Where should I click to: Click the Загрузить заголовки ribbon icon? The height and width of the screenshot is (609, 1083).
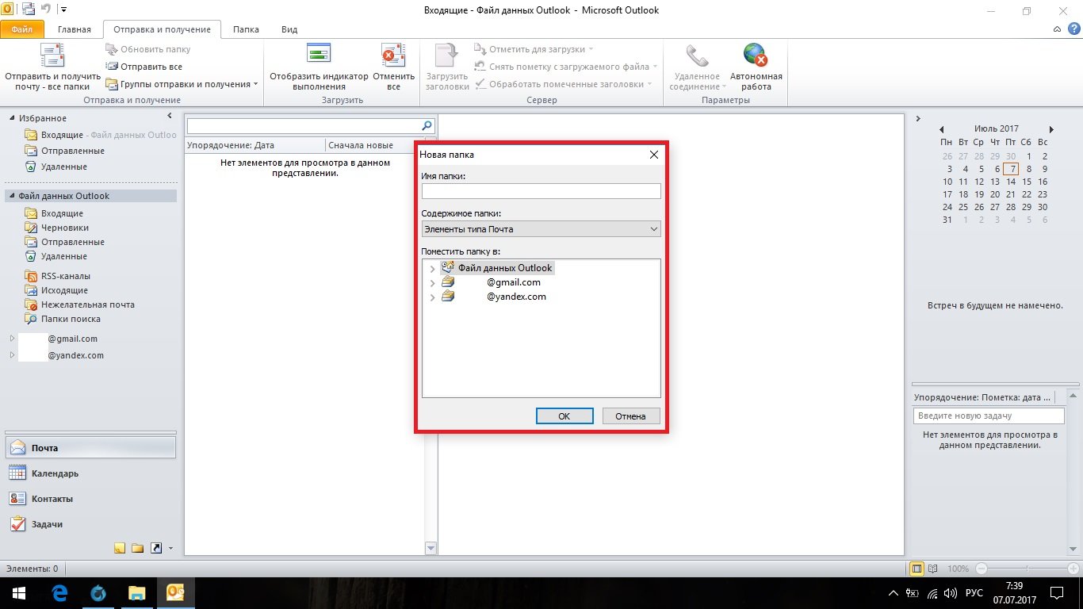[x=447, y=56]
